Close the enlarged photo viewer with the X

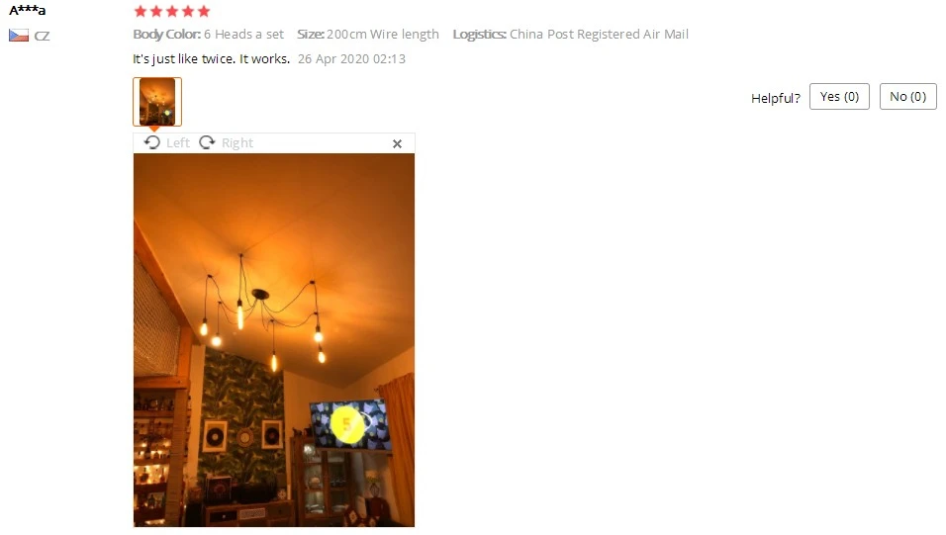[x=397, y=143]
